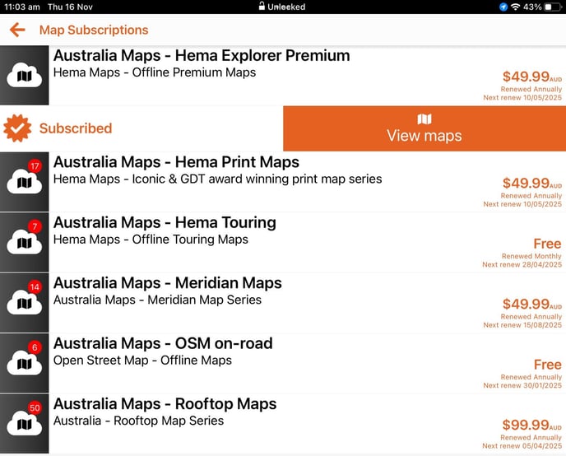
Task: Tap Open Street Map - Offline Maps subtitle
Action: 142,361
